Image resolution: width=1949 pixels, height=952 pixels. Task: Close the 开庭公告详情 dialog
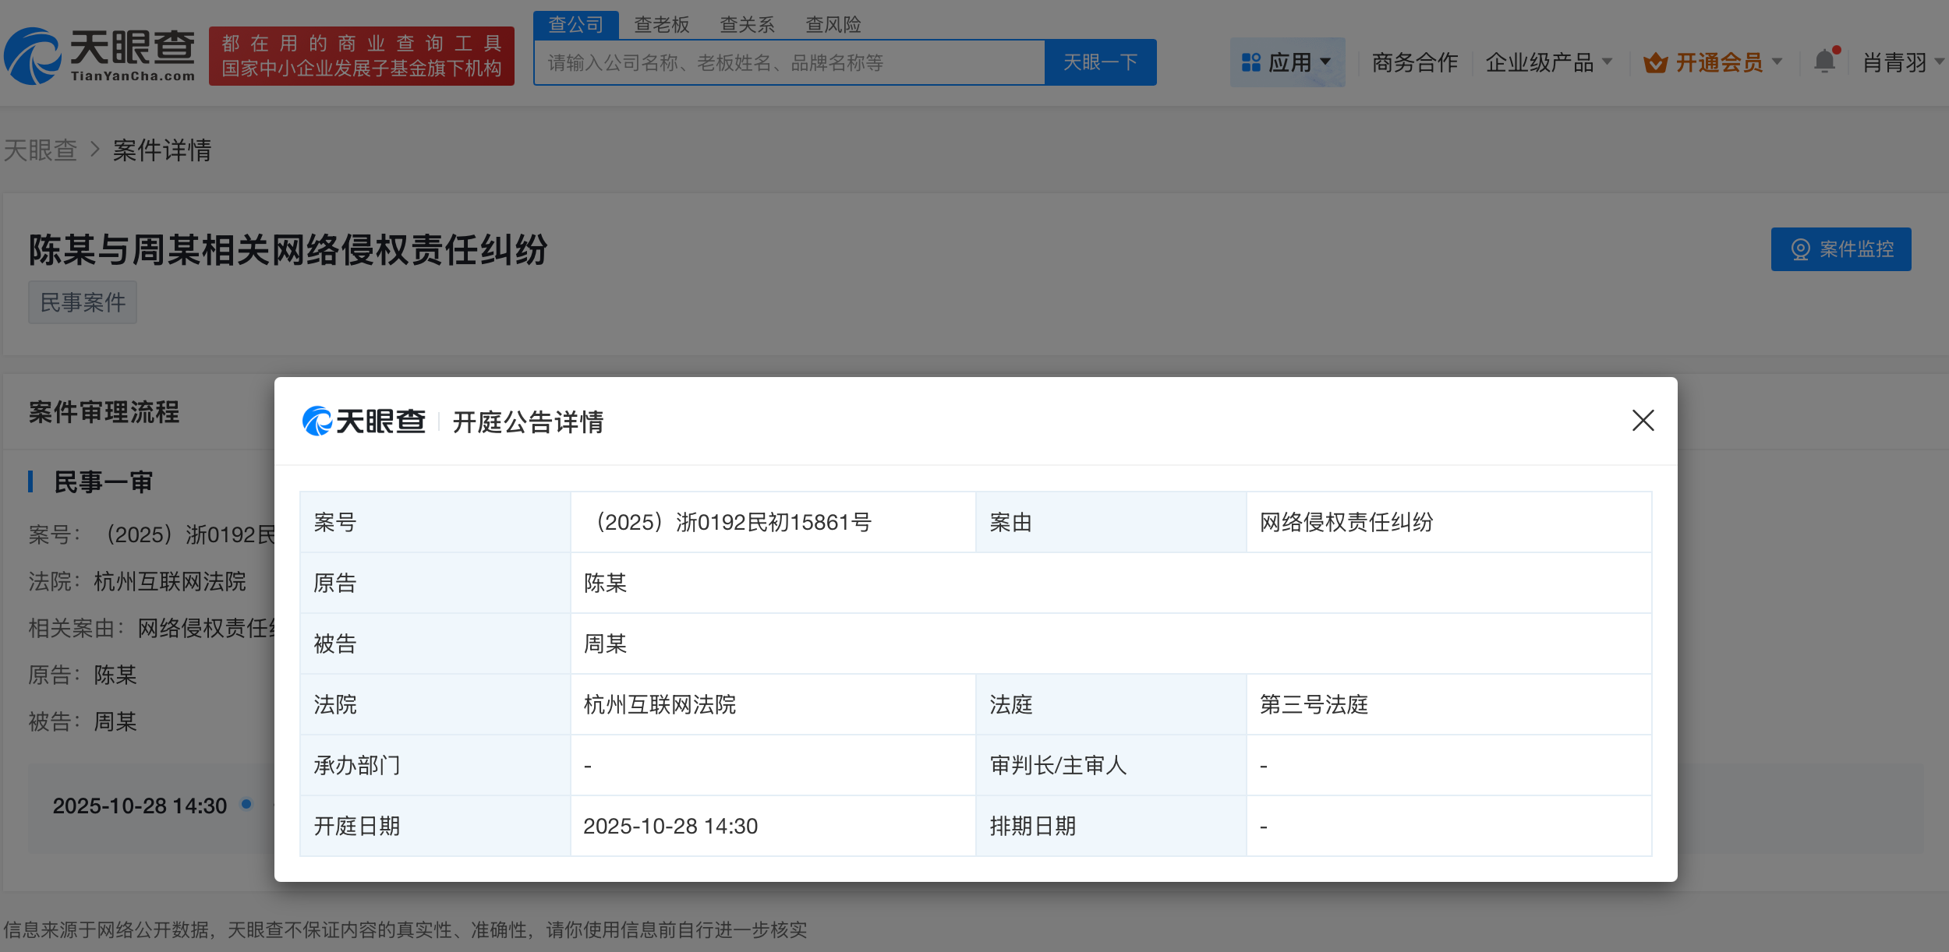pos(1643,421)
